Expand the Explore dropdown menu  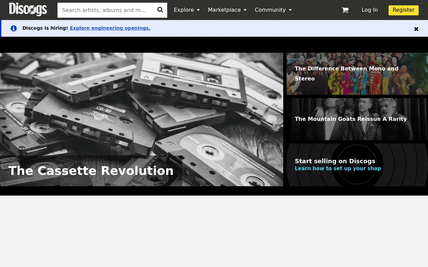[x=187, y=10]
